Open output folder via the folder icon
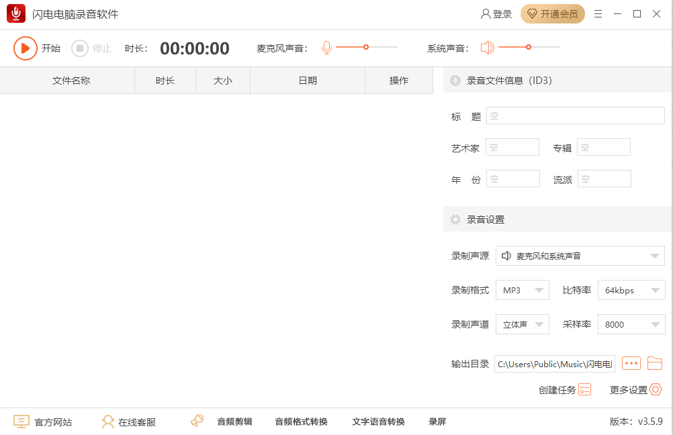This screenshot has width=673, height=435. coord(655,363)
